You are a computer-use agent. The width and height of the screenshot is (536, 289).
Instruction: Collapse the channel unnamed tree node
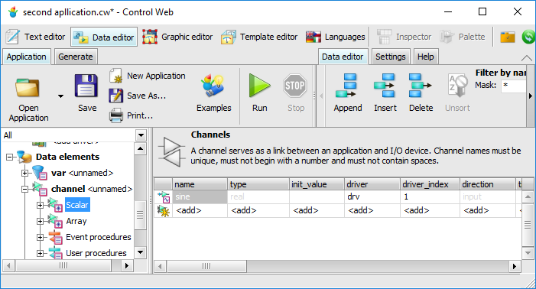pyautogui.click(x=24, y=189)
